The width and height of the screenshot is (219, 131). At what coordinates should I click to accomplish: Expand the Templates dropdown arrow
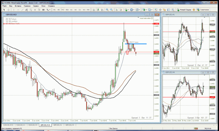tap(139, 10)
